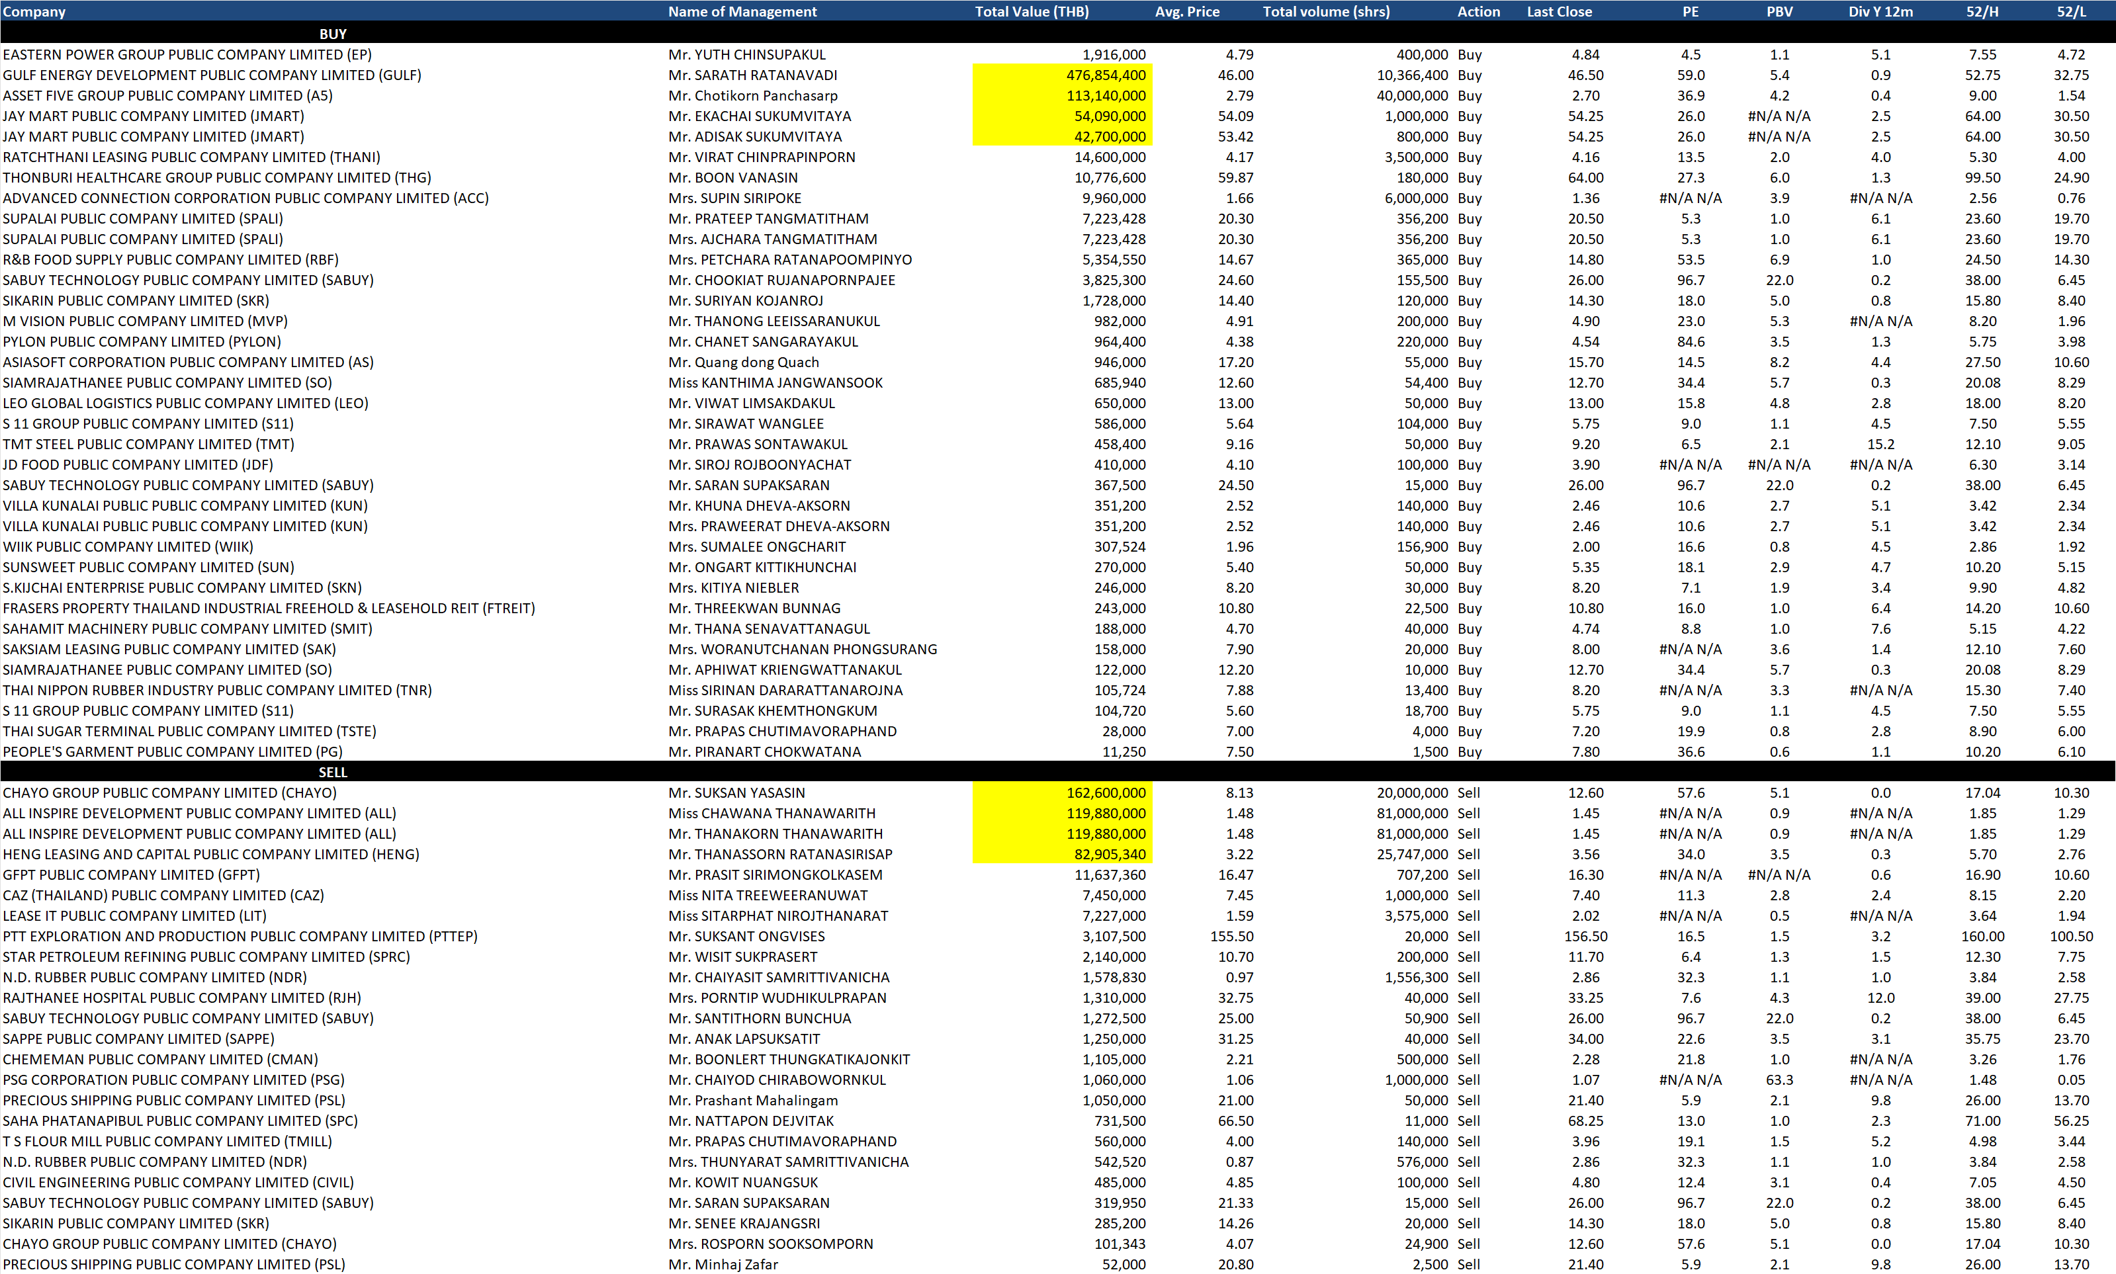Viewport: 2116px width, 1274px height.
Task: Select PSG Corporation (PSG) company cell
Action: [173, 1080]
